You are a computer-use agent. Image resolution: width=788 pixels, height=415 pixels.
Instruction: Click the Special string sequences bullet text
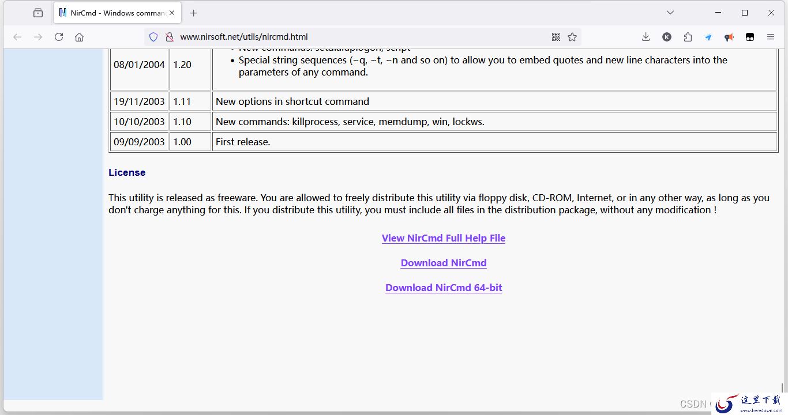483,66
